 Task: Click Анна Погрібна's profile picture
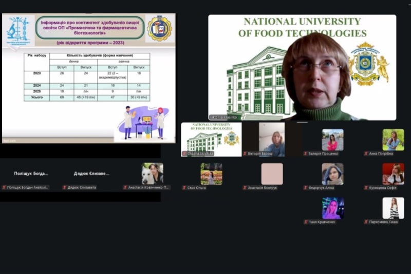393,140
